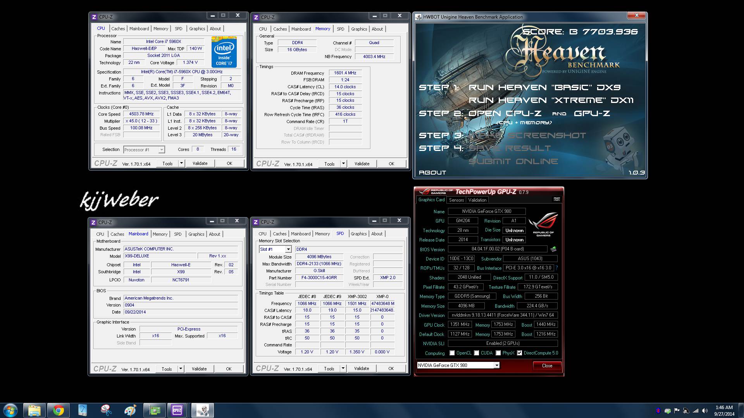744x418 pixels.
Task: Click the blue device taskbar icon beside Chrome
Action: click(83, 410)
